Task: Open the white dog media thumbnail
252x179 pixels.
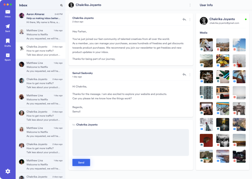Action: 206,45
